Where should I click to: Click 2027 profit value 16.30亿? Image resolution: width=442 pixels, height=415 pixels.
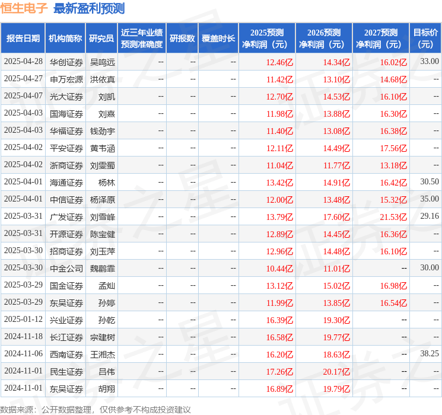[x=393, y=114]
